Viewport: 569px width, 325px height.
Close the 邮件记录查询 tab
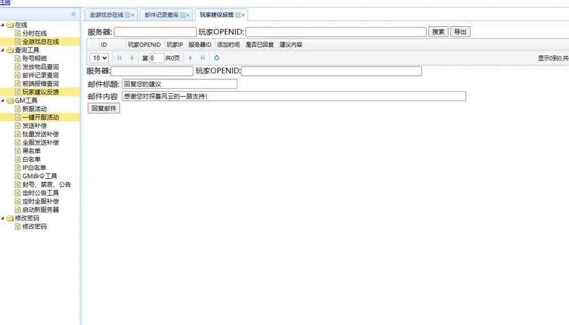[x=188, y=15]
